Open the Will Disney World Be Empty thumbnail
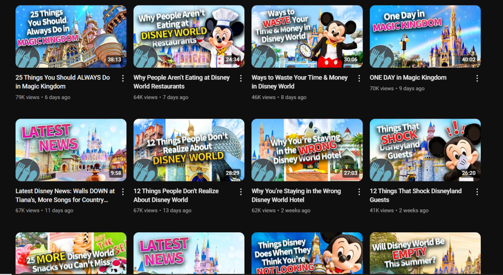503x275 pixels. tap(425, 253)
